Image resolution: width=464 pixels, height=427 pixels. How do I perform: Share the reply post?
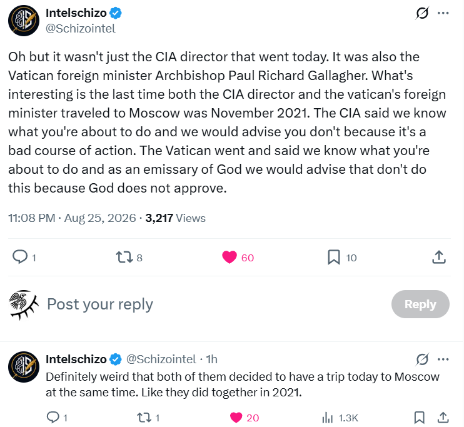point(443,418)
